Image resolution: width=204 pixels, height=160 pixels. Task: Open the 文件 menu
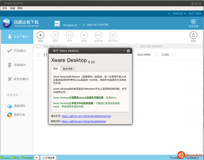(4, 8)
